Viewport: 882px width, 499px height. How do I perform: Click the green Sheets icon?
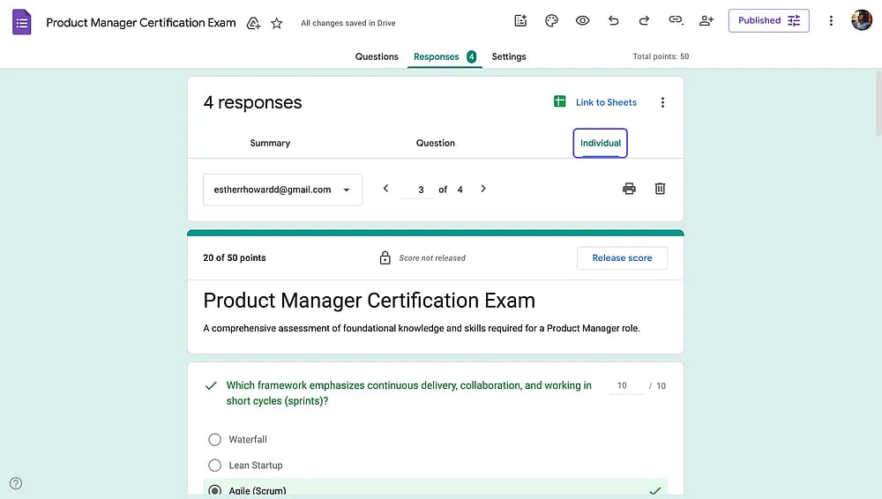coord(559,101)
